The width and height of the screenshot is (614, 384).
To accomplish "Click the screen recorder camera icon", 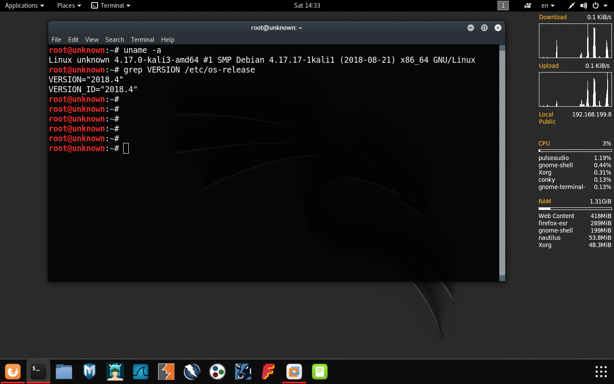I will pos(528,6).
